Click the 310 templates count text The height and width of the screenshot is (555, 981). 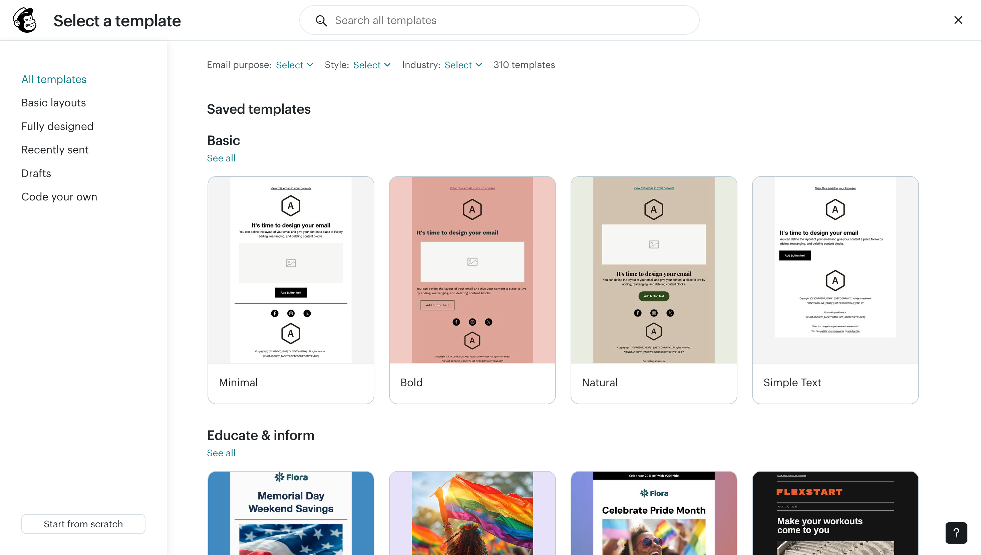524,65
